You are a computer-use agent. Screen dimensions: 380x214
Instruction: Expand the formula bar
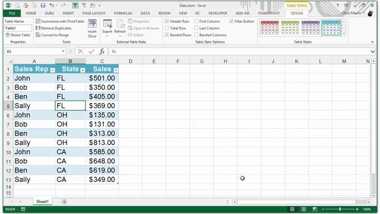372,52
